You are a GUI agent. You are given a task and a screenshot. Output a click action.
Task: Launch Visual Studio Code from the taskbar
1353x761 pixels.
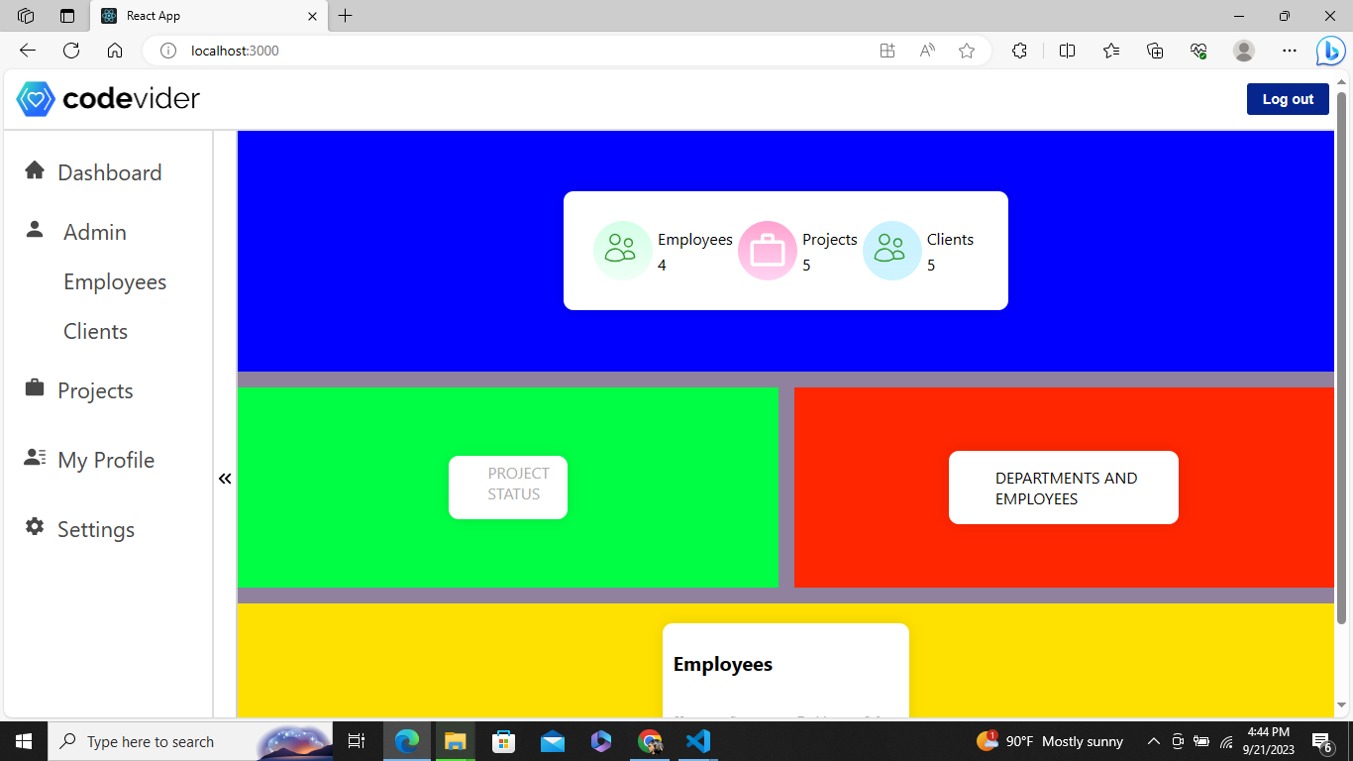coord(698,741)
